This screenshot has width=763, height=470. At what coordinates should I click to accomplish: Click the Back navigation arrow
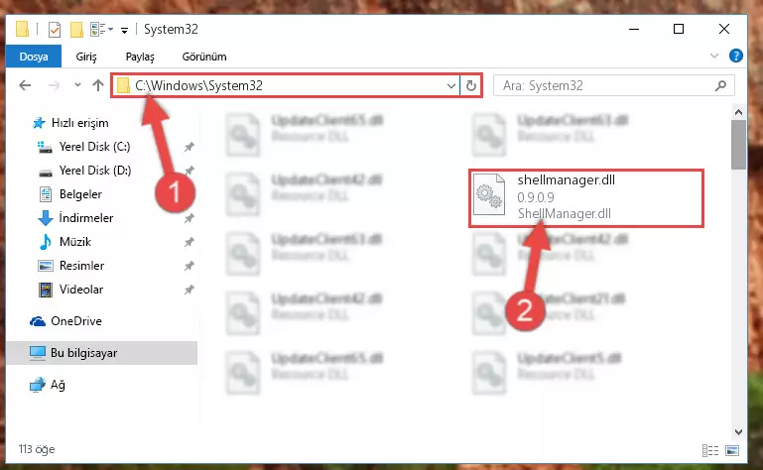[x=25, y=85]
